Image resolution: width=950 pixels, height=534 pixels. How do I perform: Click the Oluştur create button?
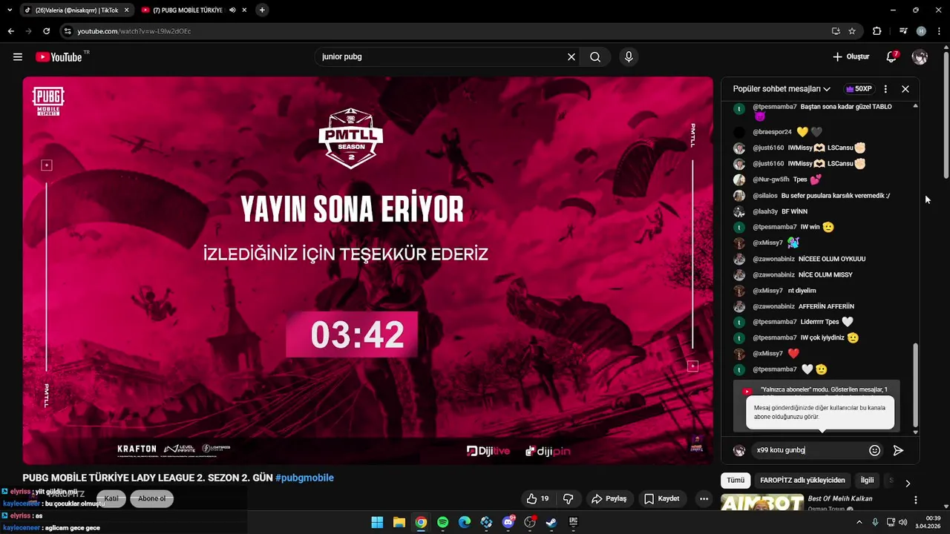851,57
